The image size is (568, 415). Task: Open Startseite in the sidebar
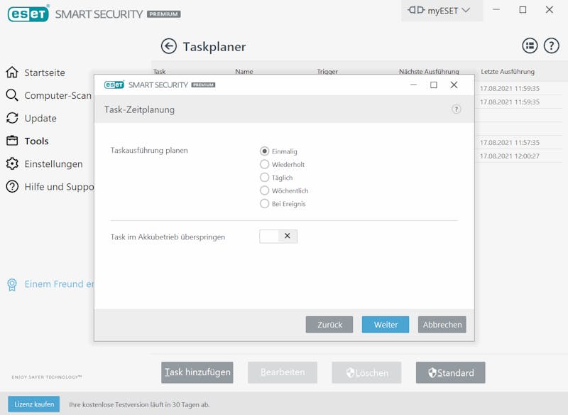point(45,72)
